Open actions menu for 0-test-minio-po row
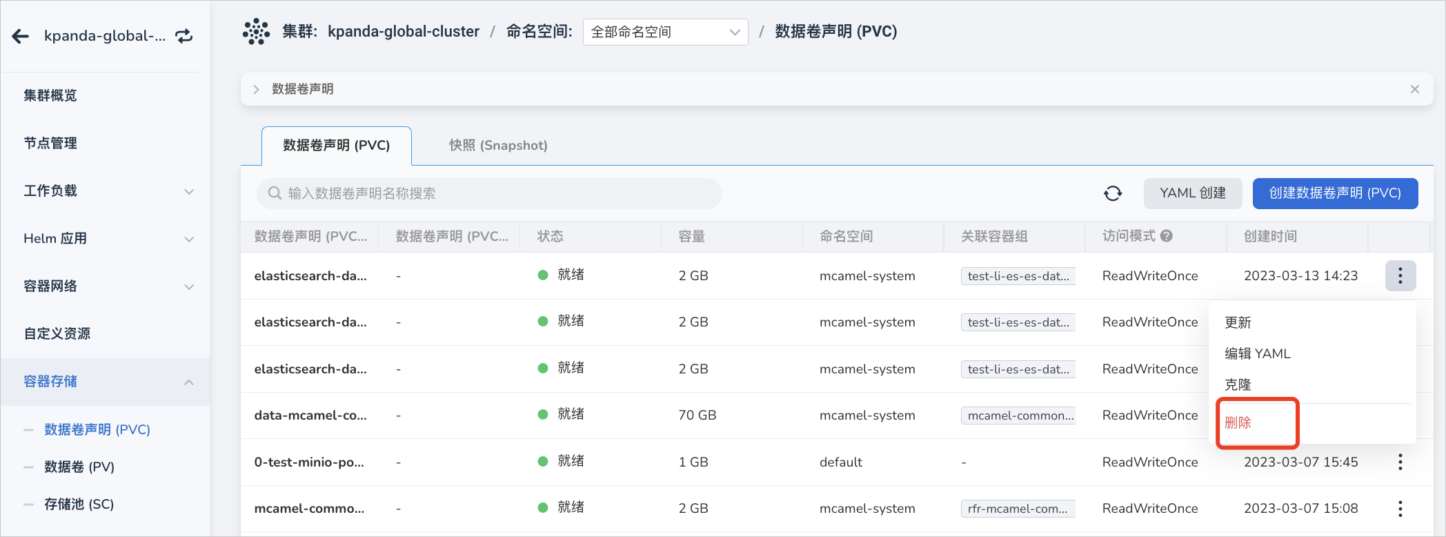The height and width of the screenshot is (537, 1446). (1400, 462)
